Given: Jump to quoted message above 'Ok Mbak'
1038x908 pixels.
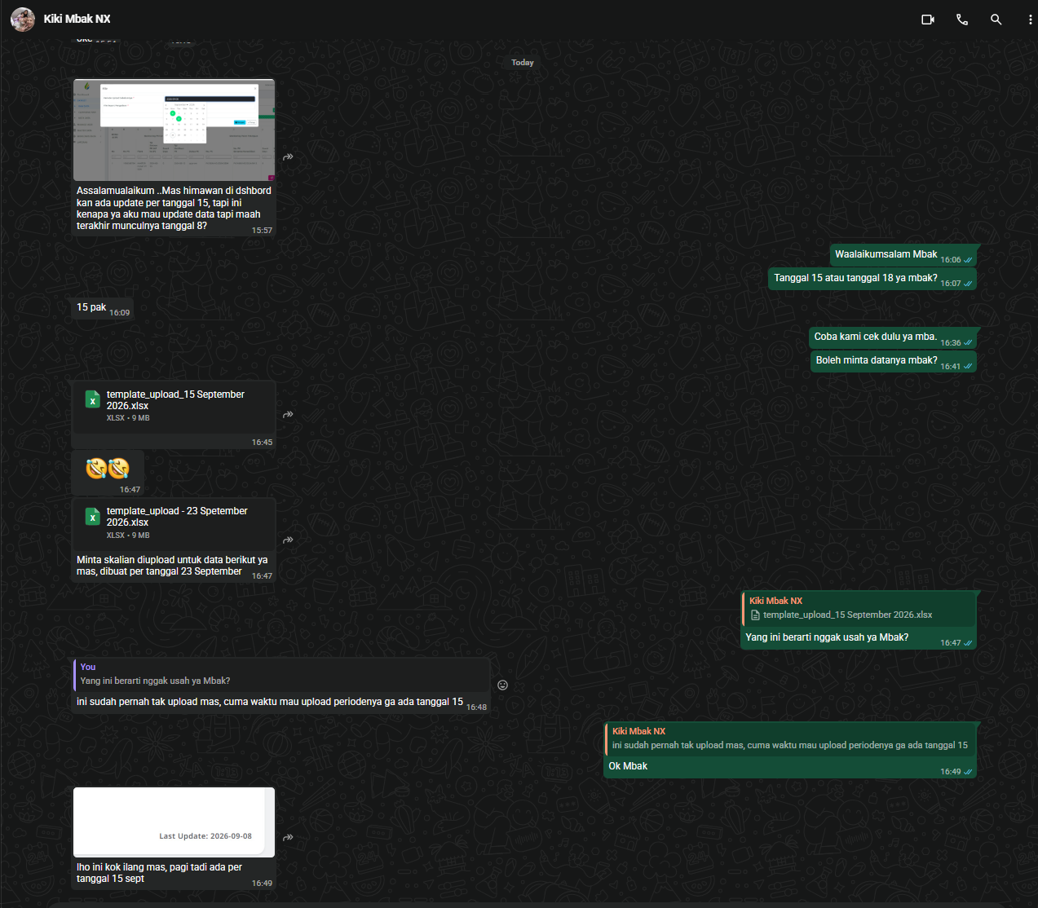Looking at the screenshot, I should pyautogui.click(x=790, y=738).
